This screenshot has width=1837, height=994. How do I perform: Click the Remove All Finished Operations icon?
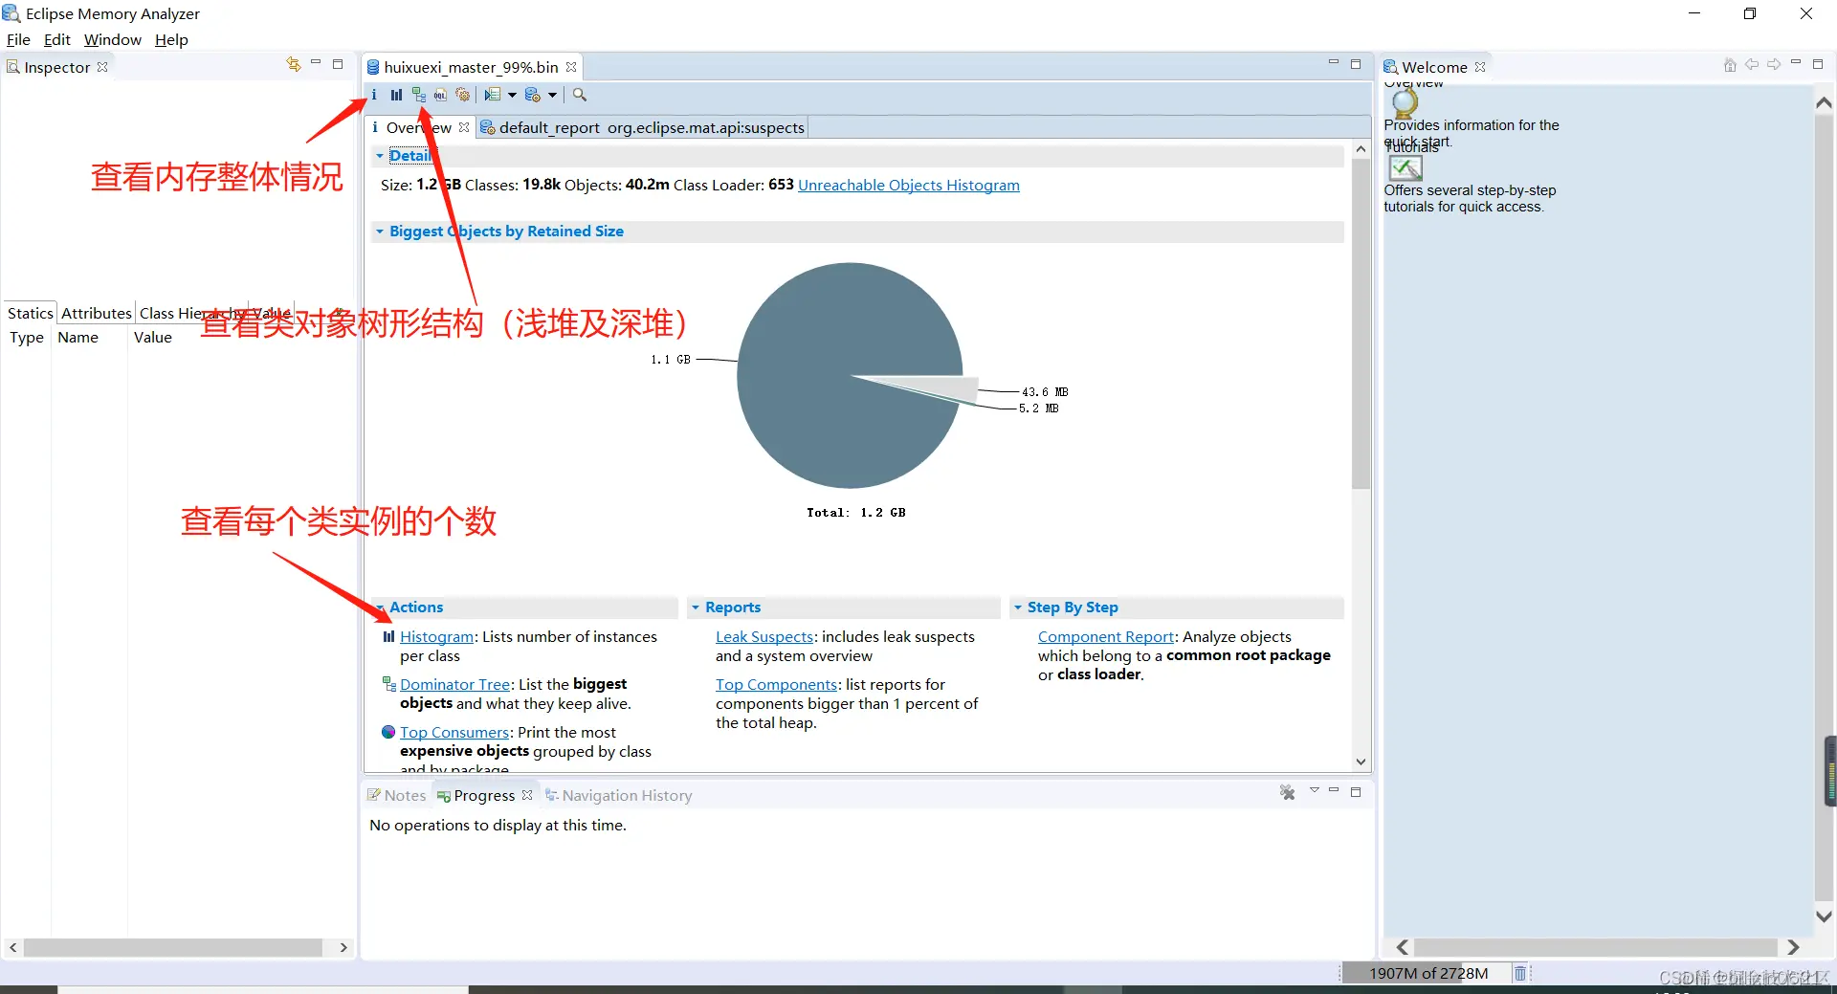pyautogui.click(x=1288, y=792)
